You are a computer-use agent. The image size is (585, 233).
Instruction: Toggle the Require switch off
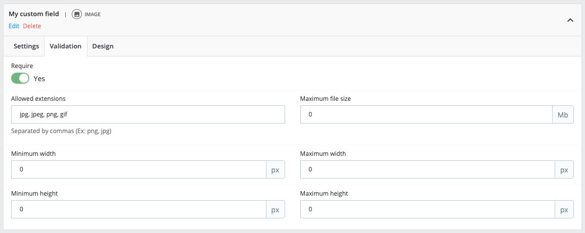(x=20, y=78)
